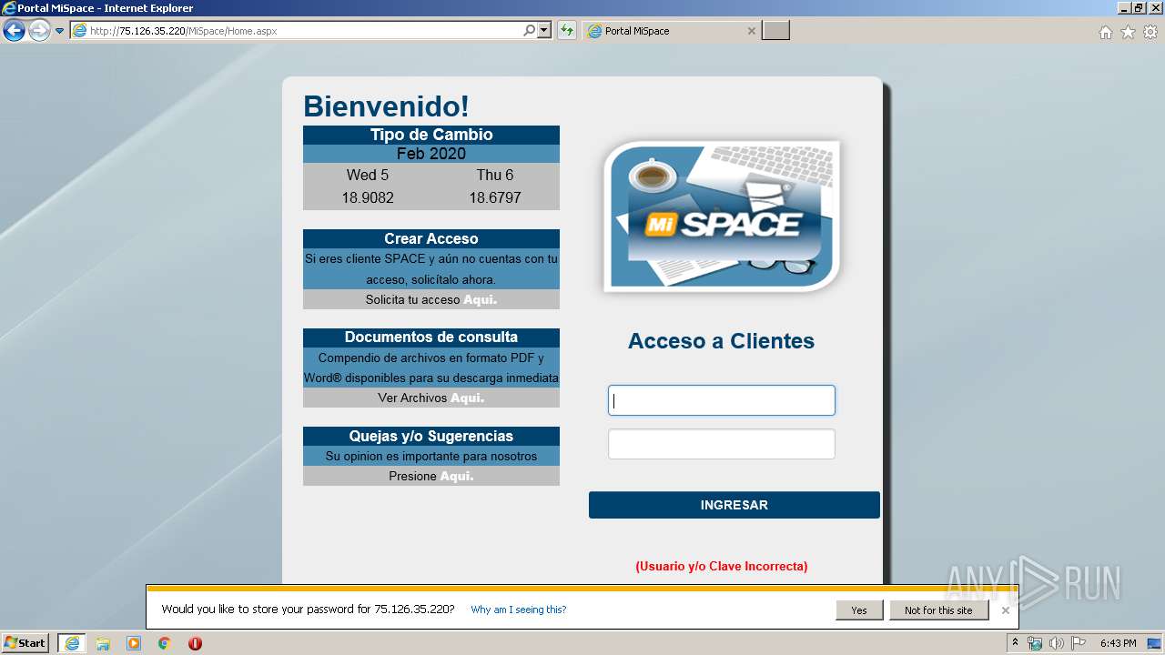Open the recent pages dropdown arrow
This screenshot has height=655, width=1165.
point(60,31)
